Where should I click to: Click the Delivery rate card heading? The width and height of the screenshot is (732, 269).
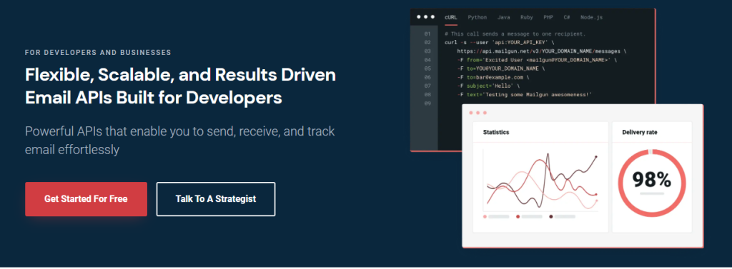[640, 133]
